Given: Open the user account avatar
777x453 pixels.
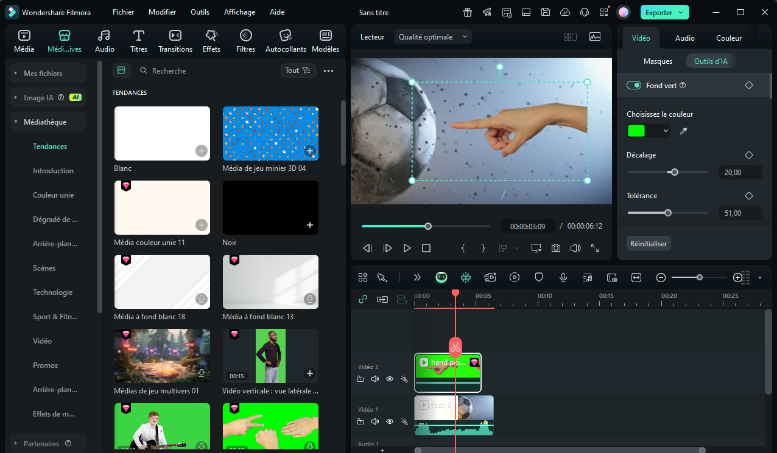Looking at the screenshot, I should click(x=624, y=12).
